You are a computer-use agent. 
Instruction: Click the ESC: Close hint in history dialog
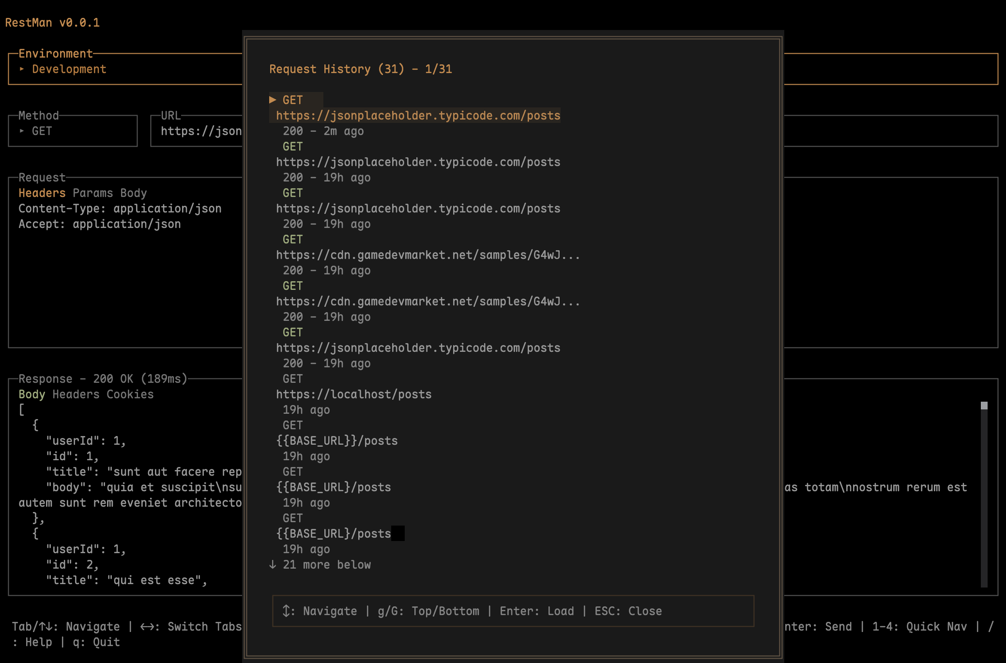[628, 611]
